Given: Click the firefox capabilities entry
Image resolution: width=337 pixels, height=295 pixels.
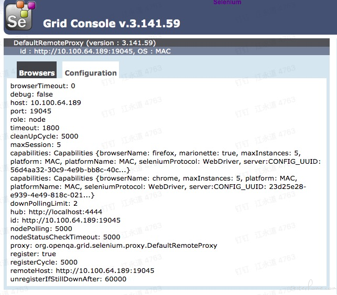Looking at the screenshot, I should click(x=166, y=162).
